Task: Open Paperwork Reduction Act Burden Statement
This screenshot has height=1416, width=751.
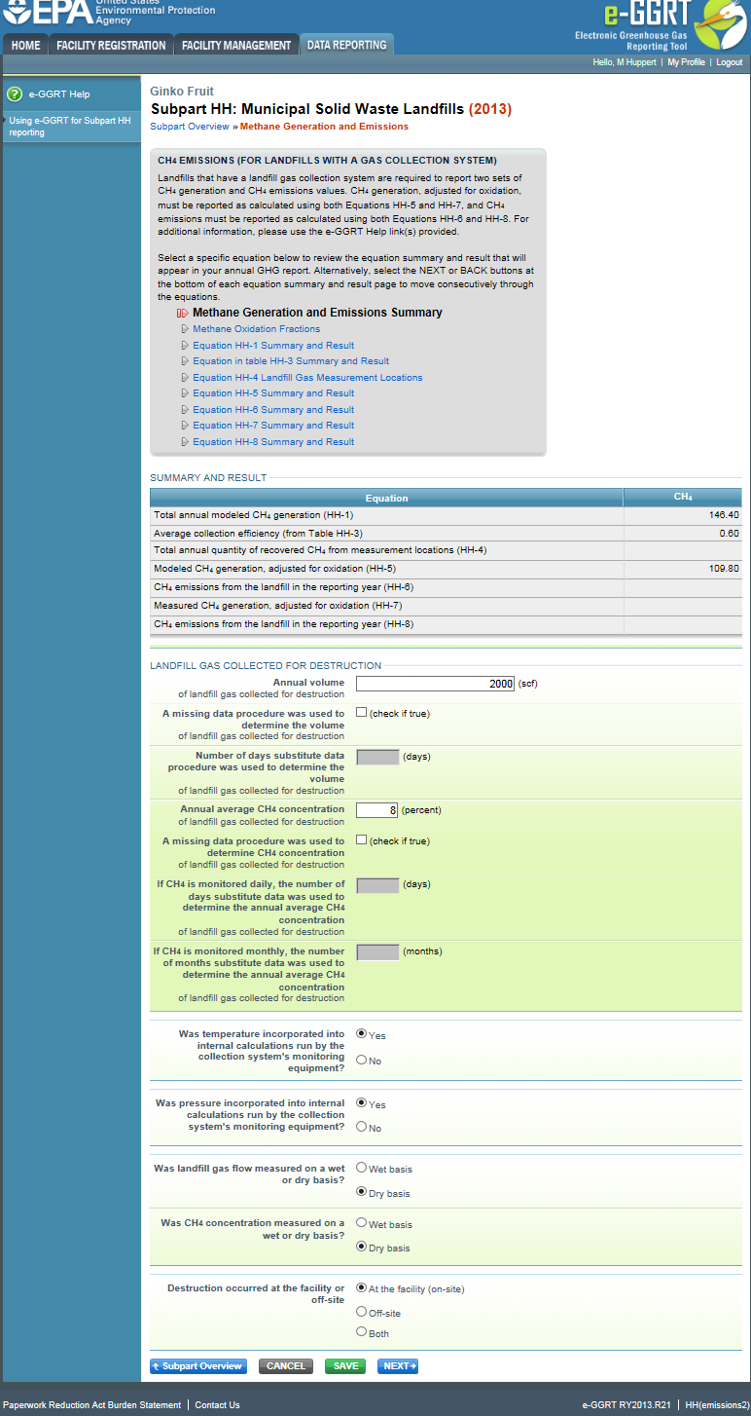Action: point(91,1405)
